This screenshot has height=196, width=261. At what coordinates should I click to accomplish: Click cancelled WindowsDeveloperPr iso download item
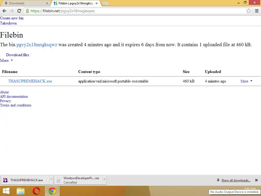pyautogui.click(x=78, y=180)
